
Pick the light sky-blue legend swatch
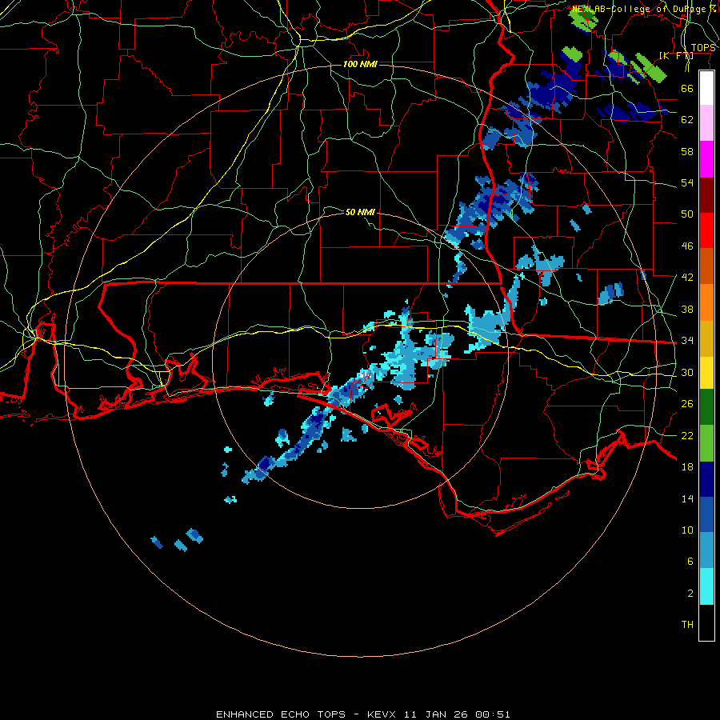point(706,550)
